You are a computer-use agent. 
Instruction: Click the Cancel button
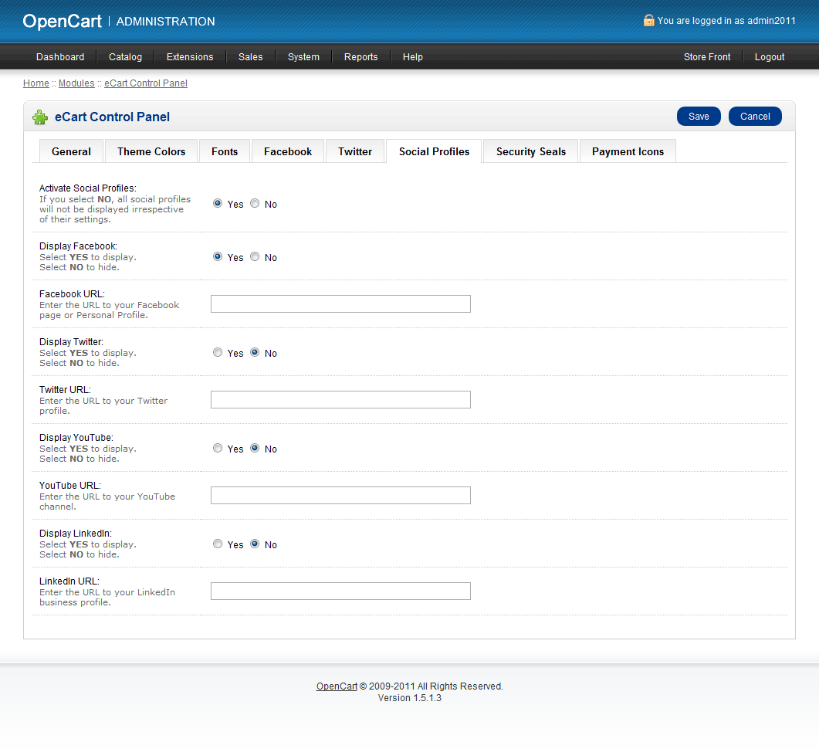(755, 117)
